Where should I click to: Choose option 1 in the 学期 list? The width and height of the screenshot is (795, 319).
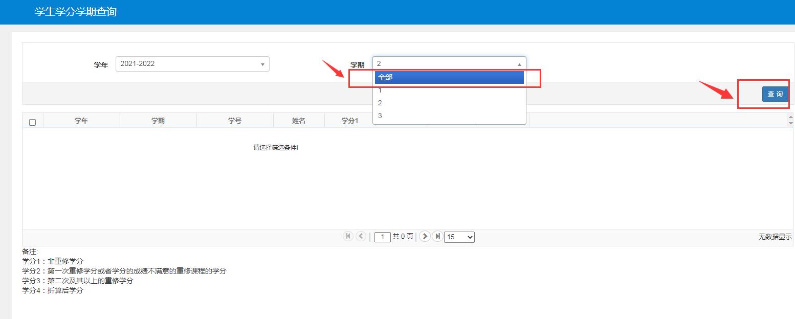coord(449,90)
